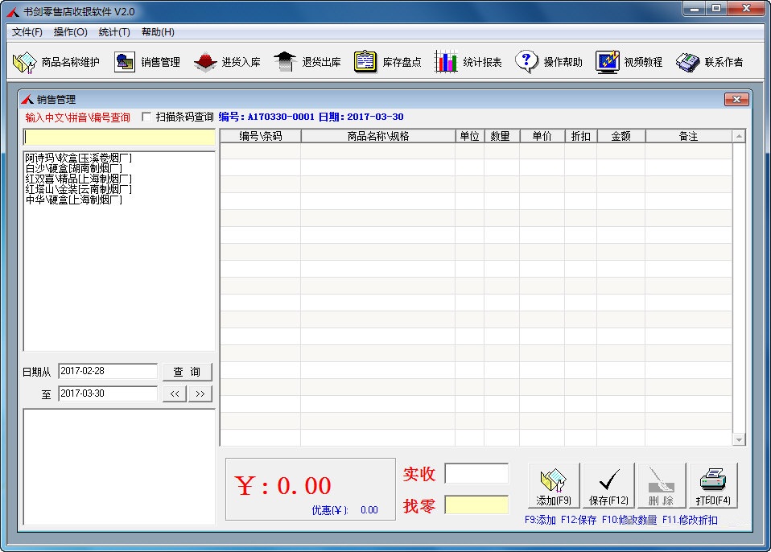
Task: Open 进货入库 stock-in module
Action: [x=231, y=60]
